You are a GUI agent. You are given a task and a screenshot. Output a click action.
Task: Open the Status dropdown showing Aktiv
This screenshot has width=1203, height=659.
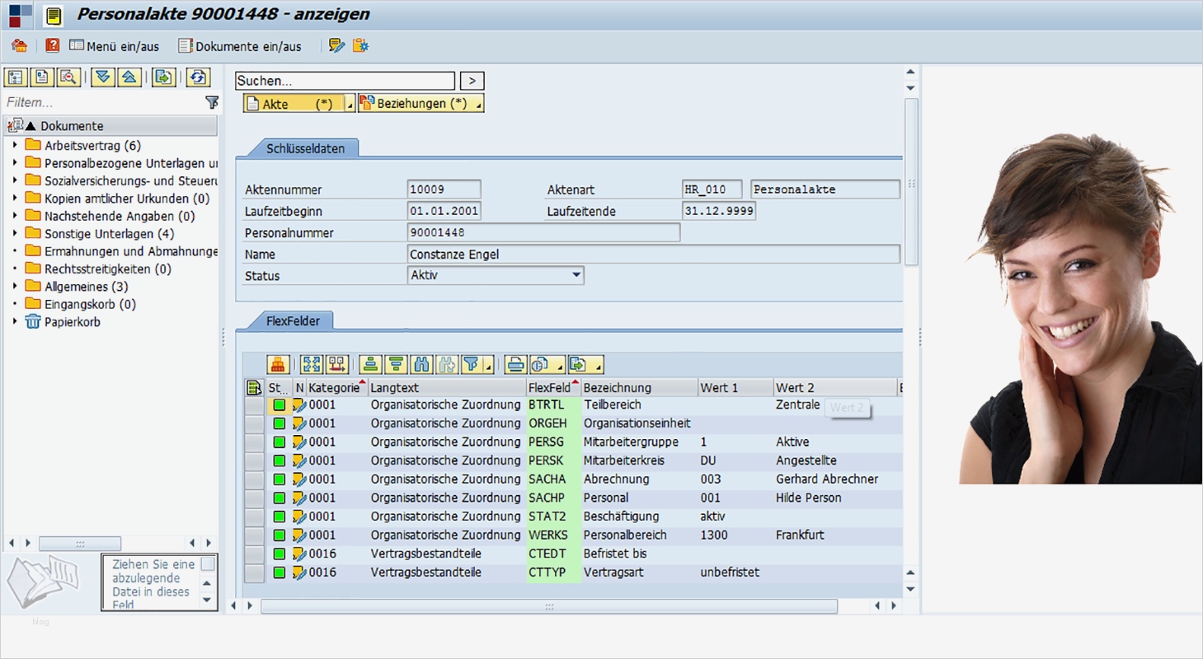tap(576, 275)
